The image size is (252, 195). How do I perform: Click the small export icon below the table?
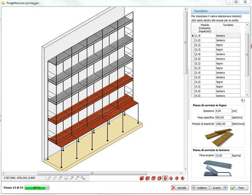click(243, 101)
